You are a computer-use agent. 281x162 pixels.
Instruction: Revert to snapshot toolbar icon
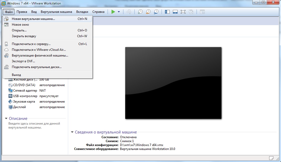pos(148,12)
